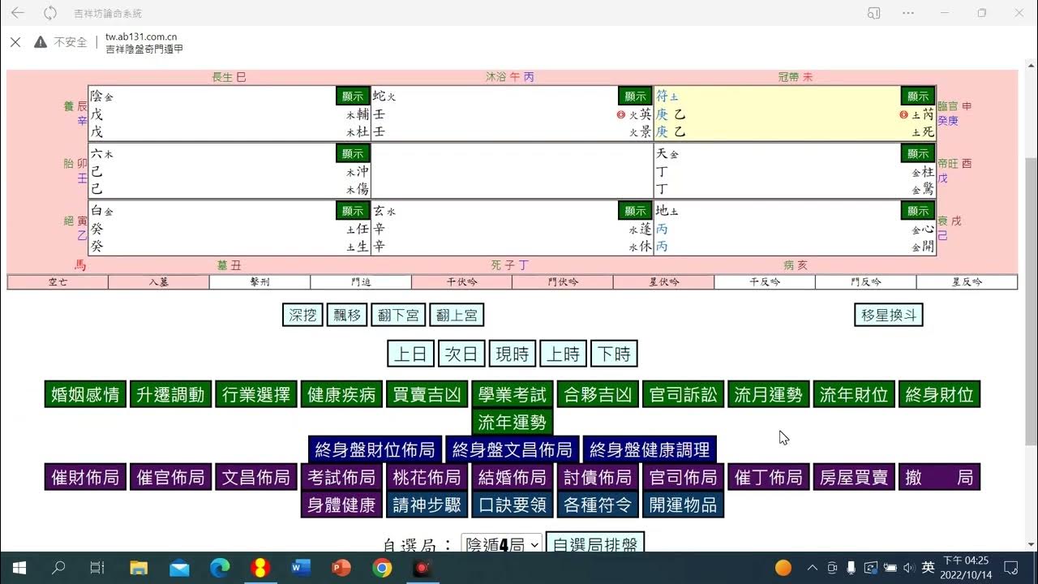This screenshot has height=584, width=1038.
Task: Click the 飄移 button
Action: click(347, 315)
